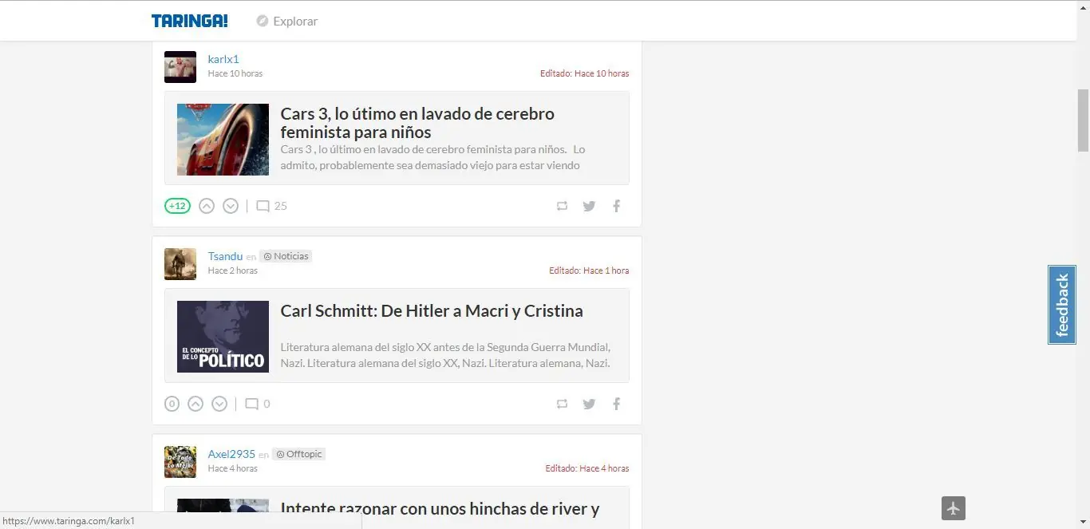Click 'Hace 2 horas' timestamp under Tsandu

(232, 270)
